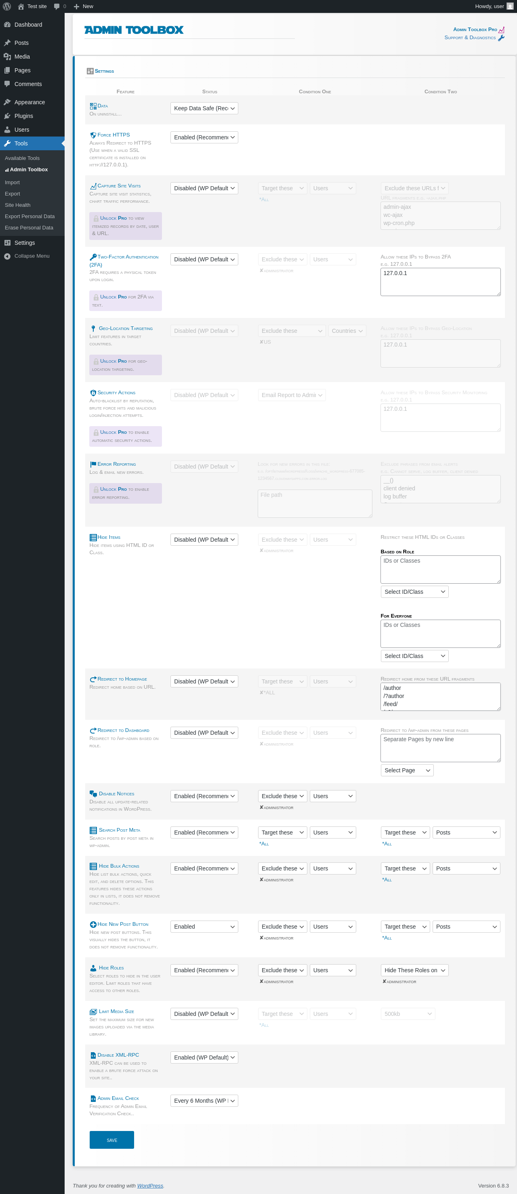Click the 2FA bypass IPs text area
517x1194 pixels.
(440, 282)
